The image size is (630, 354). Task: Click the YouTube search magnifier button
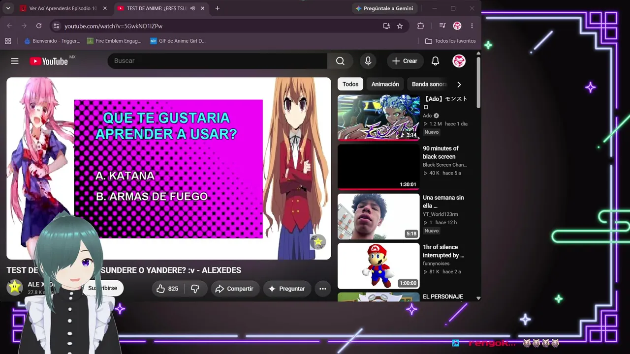340,61
